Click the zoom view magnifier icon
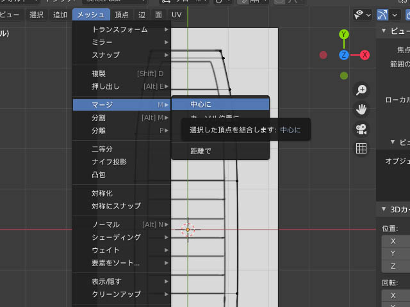 point(361,90)
